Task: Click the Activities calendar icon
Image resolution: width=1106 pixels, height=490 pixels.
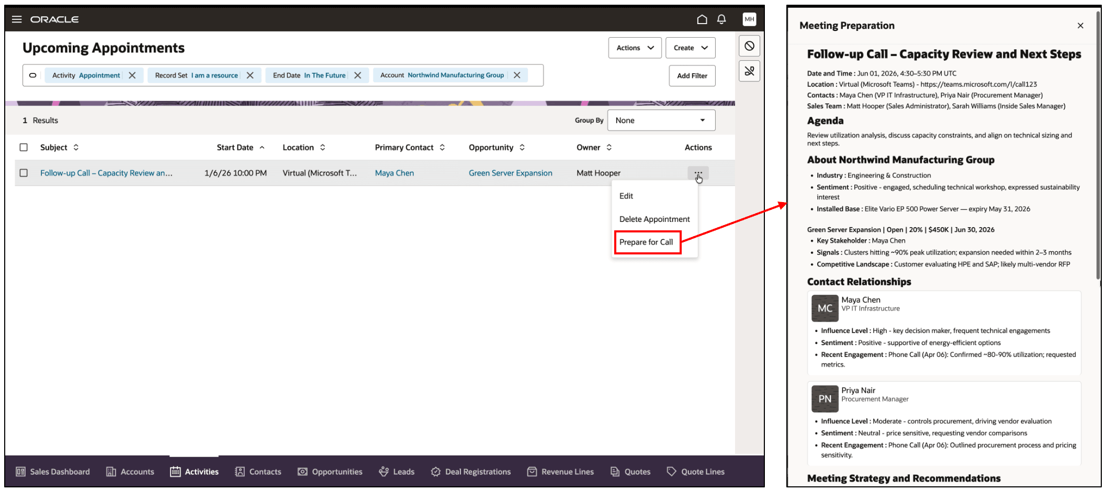Action: coord(175,472)
